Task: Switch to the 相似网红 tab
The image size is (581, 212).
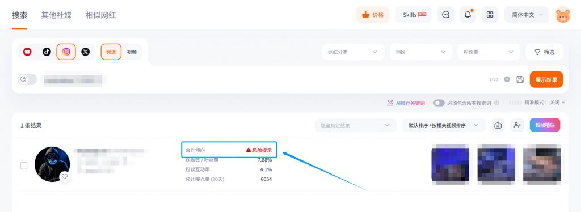Action: (100, 15)
